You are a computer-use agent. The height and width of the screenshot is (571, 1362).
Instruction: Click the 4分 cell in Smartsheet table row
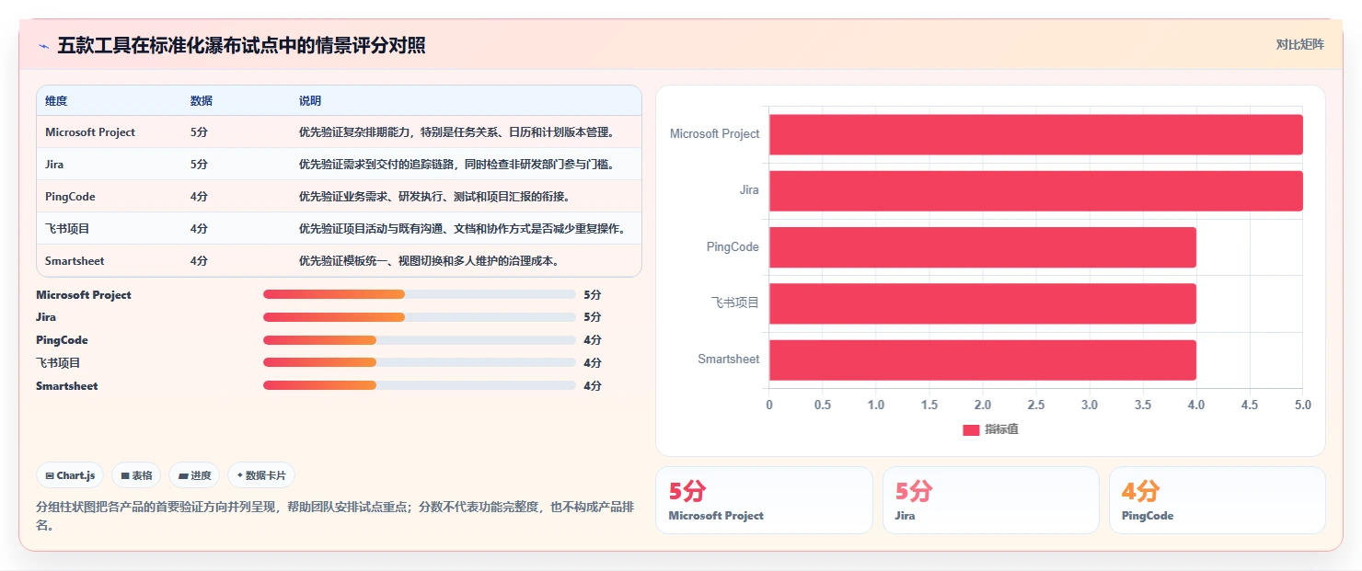click(x=199, y=261)
